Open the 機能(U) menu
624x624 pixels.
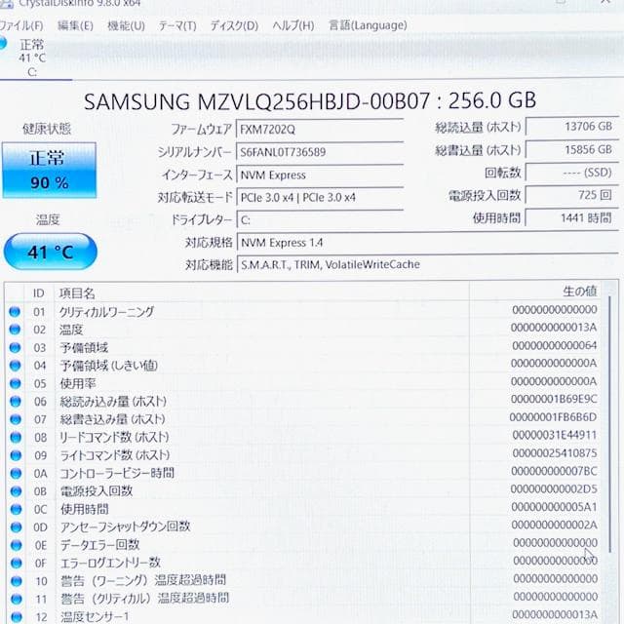click(126, 26)
